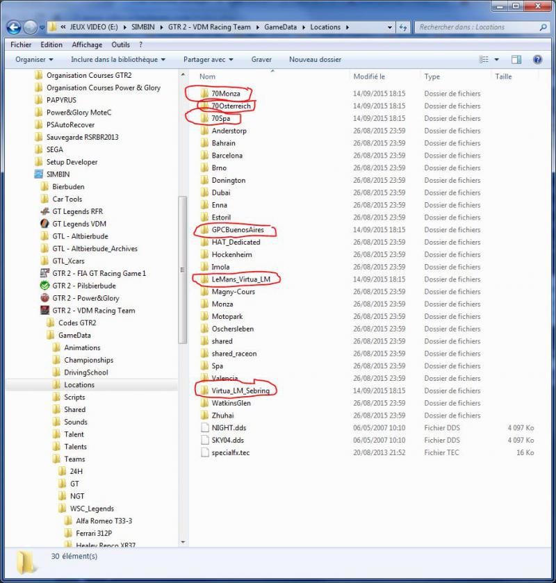
Task: Select the 'SKY04.dds' file icon
Action: [x=204, y=440]
